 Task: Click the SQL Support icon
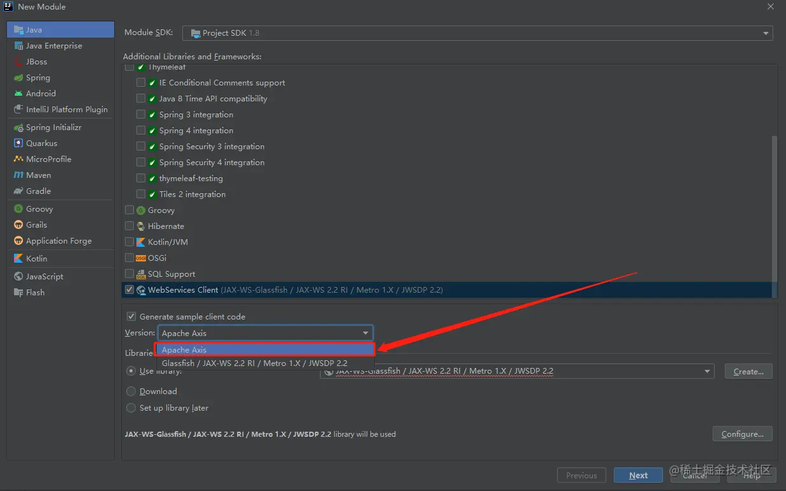141,274
